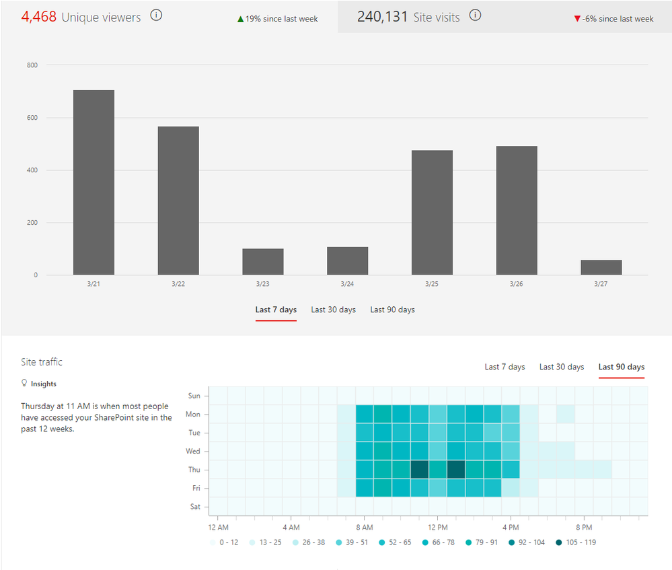Click the 3/26 bar in the chart
This screenshot has width=672, height=570.
517,211
